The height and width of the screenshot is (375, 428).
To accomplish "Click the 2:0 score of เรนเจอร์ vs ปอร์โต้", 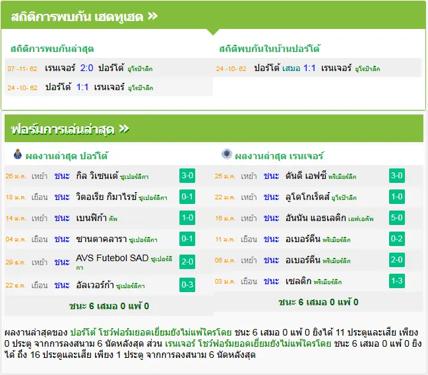I will [87, 68].
